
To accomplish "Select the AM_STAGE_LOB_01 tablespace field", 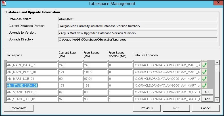I will (32, 99).
